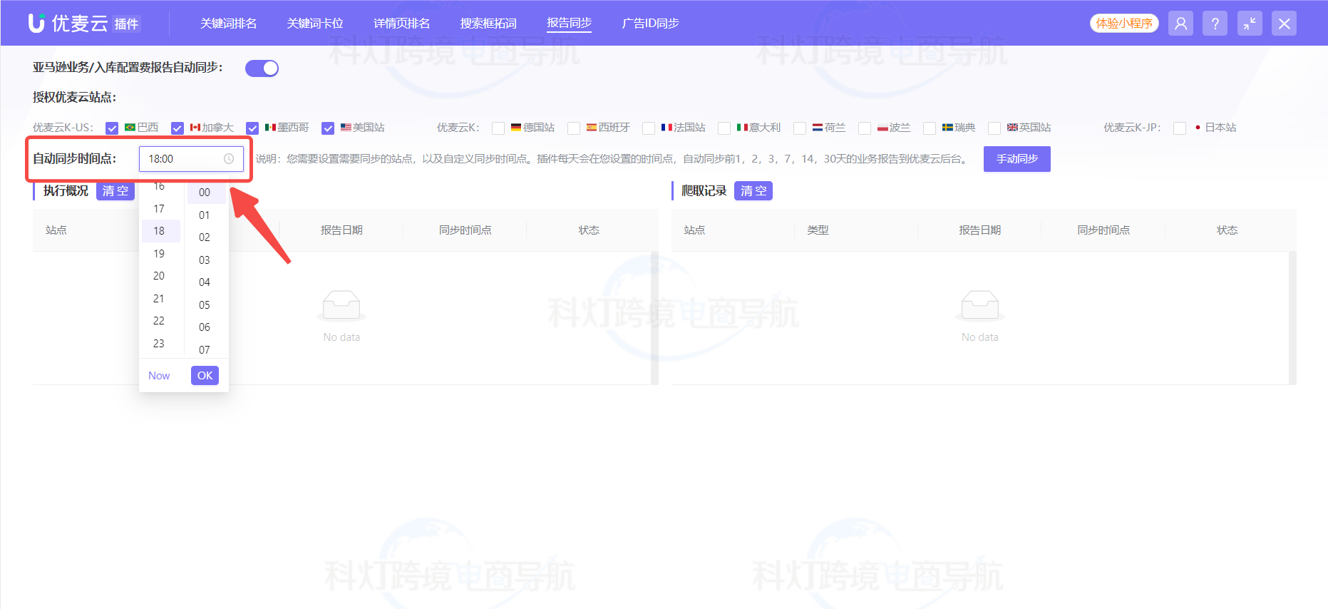
Task: Uncheck the 巴西 site checkbox
Action: coord(112,128)
